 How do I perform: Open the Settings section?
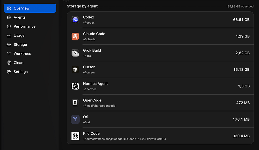(30, 72)
